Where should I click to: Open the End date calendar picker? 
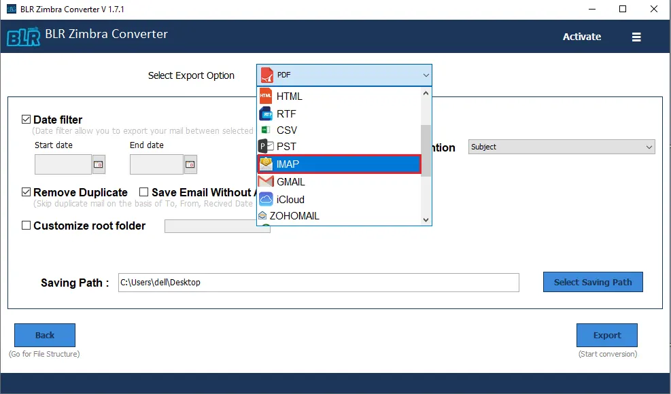(189, 164)
